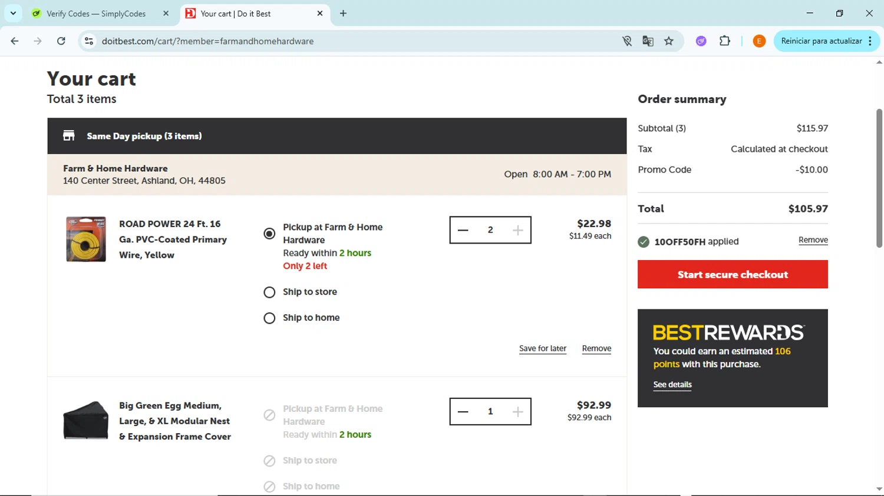Image resolution: width=884 pixels, height=496 pixels.
Task: Open the profile avatar E
Action: coord(759,41)
